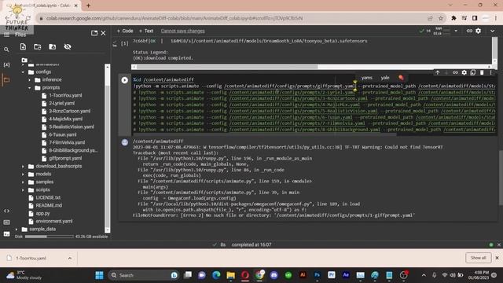Expand the download_bashscripts folder

point(23,166)
